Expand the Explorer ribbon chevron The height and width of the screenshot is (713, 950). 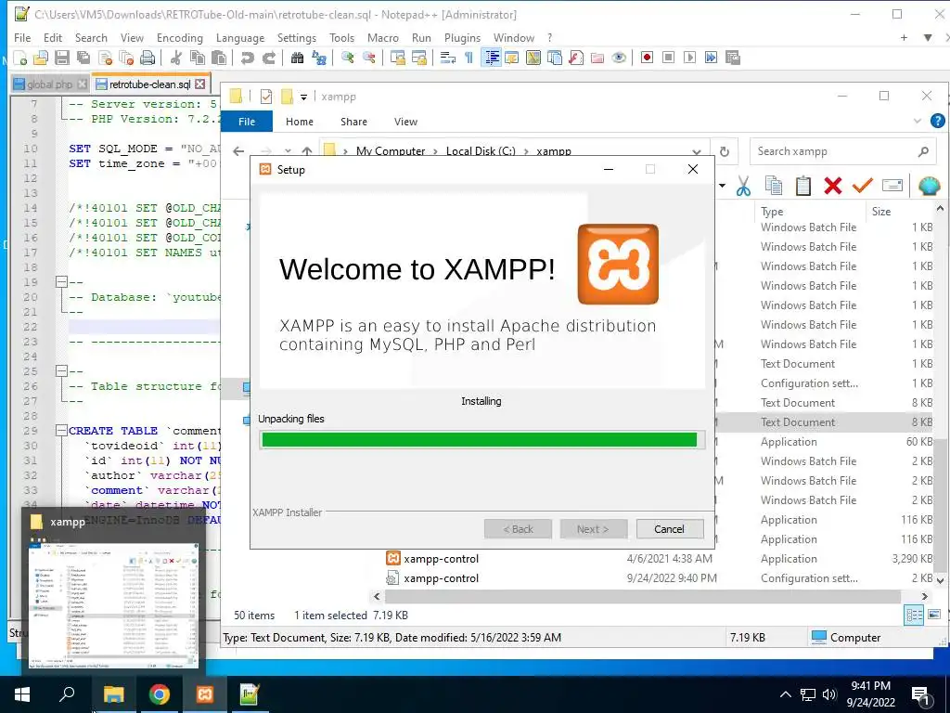[x=918, y=122]
